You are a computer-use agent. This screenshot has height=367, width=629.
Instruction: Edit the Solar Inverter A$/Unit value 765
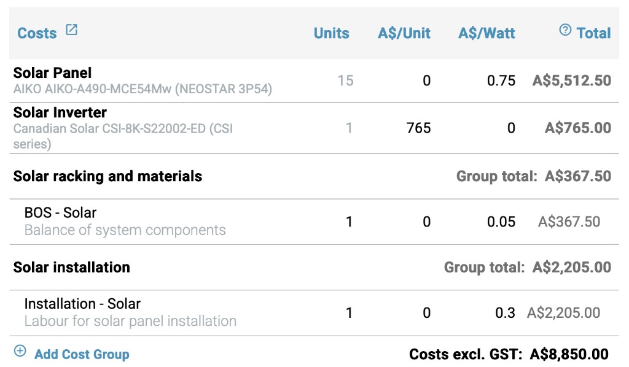[418, 128]
